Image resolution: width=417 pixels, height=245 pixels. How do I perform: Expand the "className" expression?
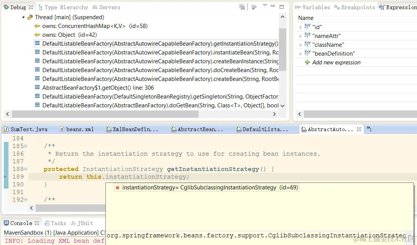[300, 45]
